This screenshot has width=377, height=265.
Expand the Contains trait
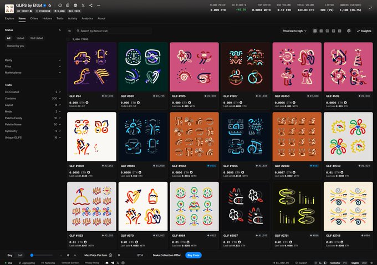(33, 98)
